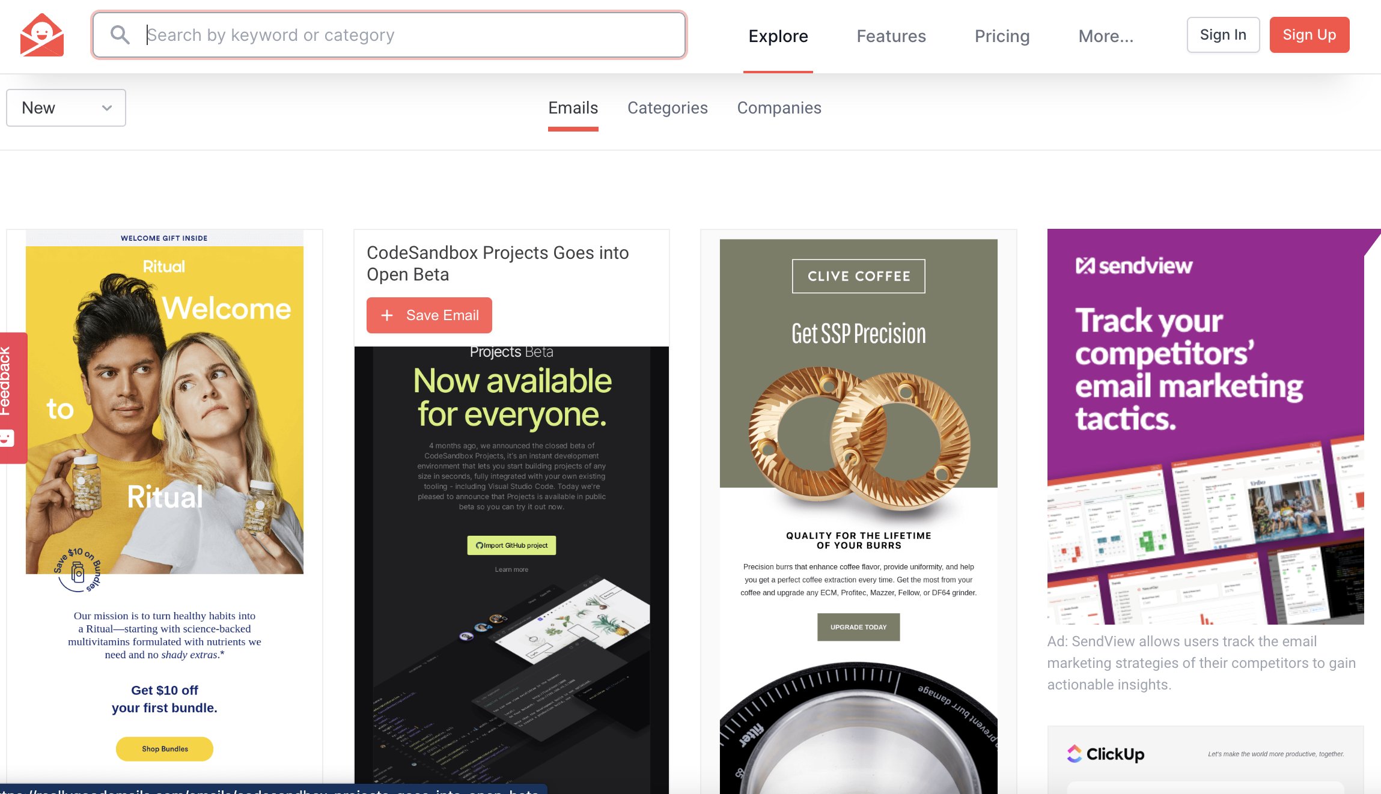Click the Really Good Emails envelope logo
The image size is (1381, 794).
(41, 35)
